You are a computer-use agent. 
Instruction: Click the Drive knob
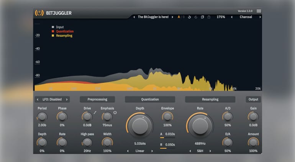tap(87, 117)
